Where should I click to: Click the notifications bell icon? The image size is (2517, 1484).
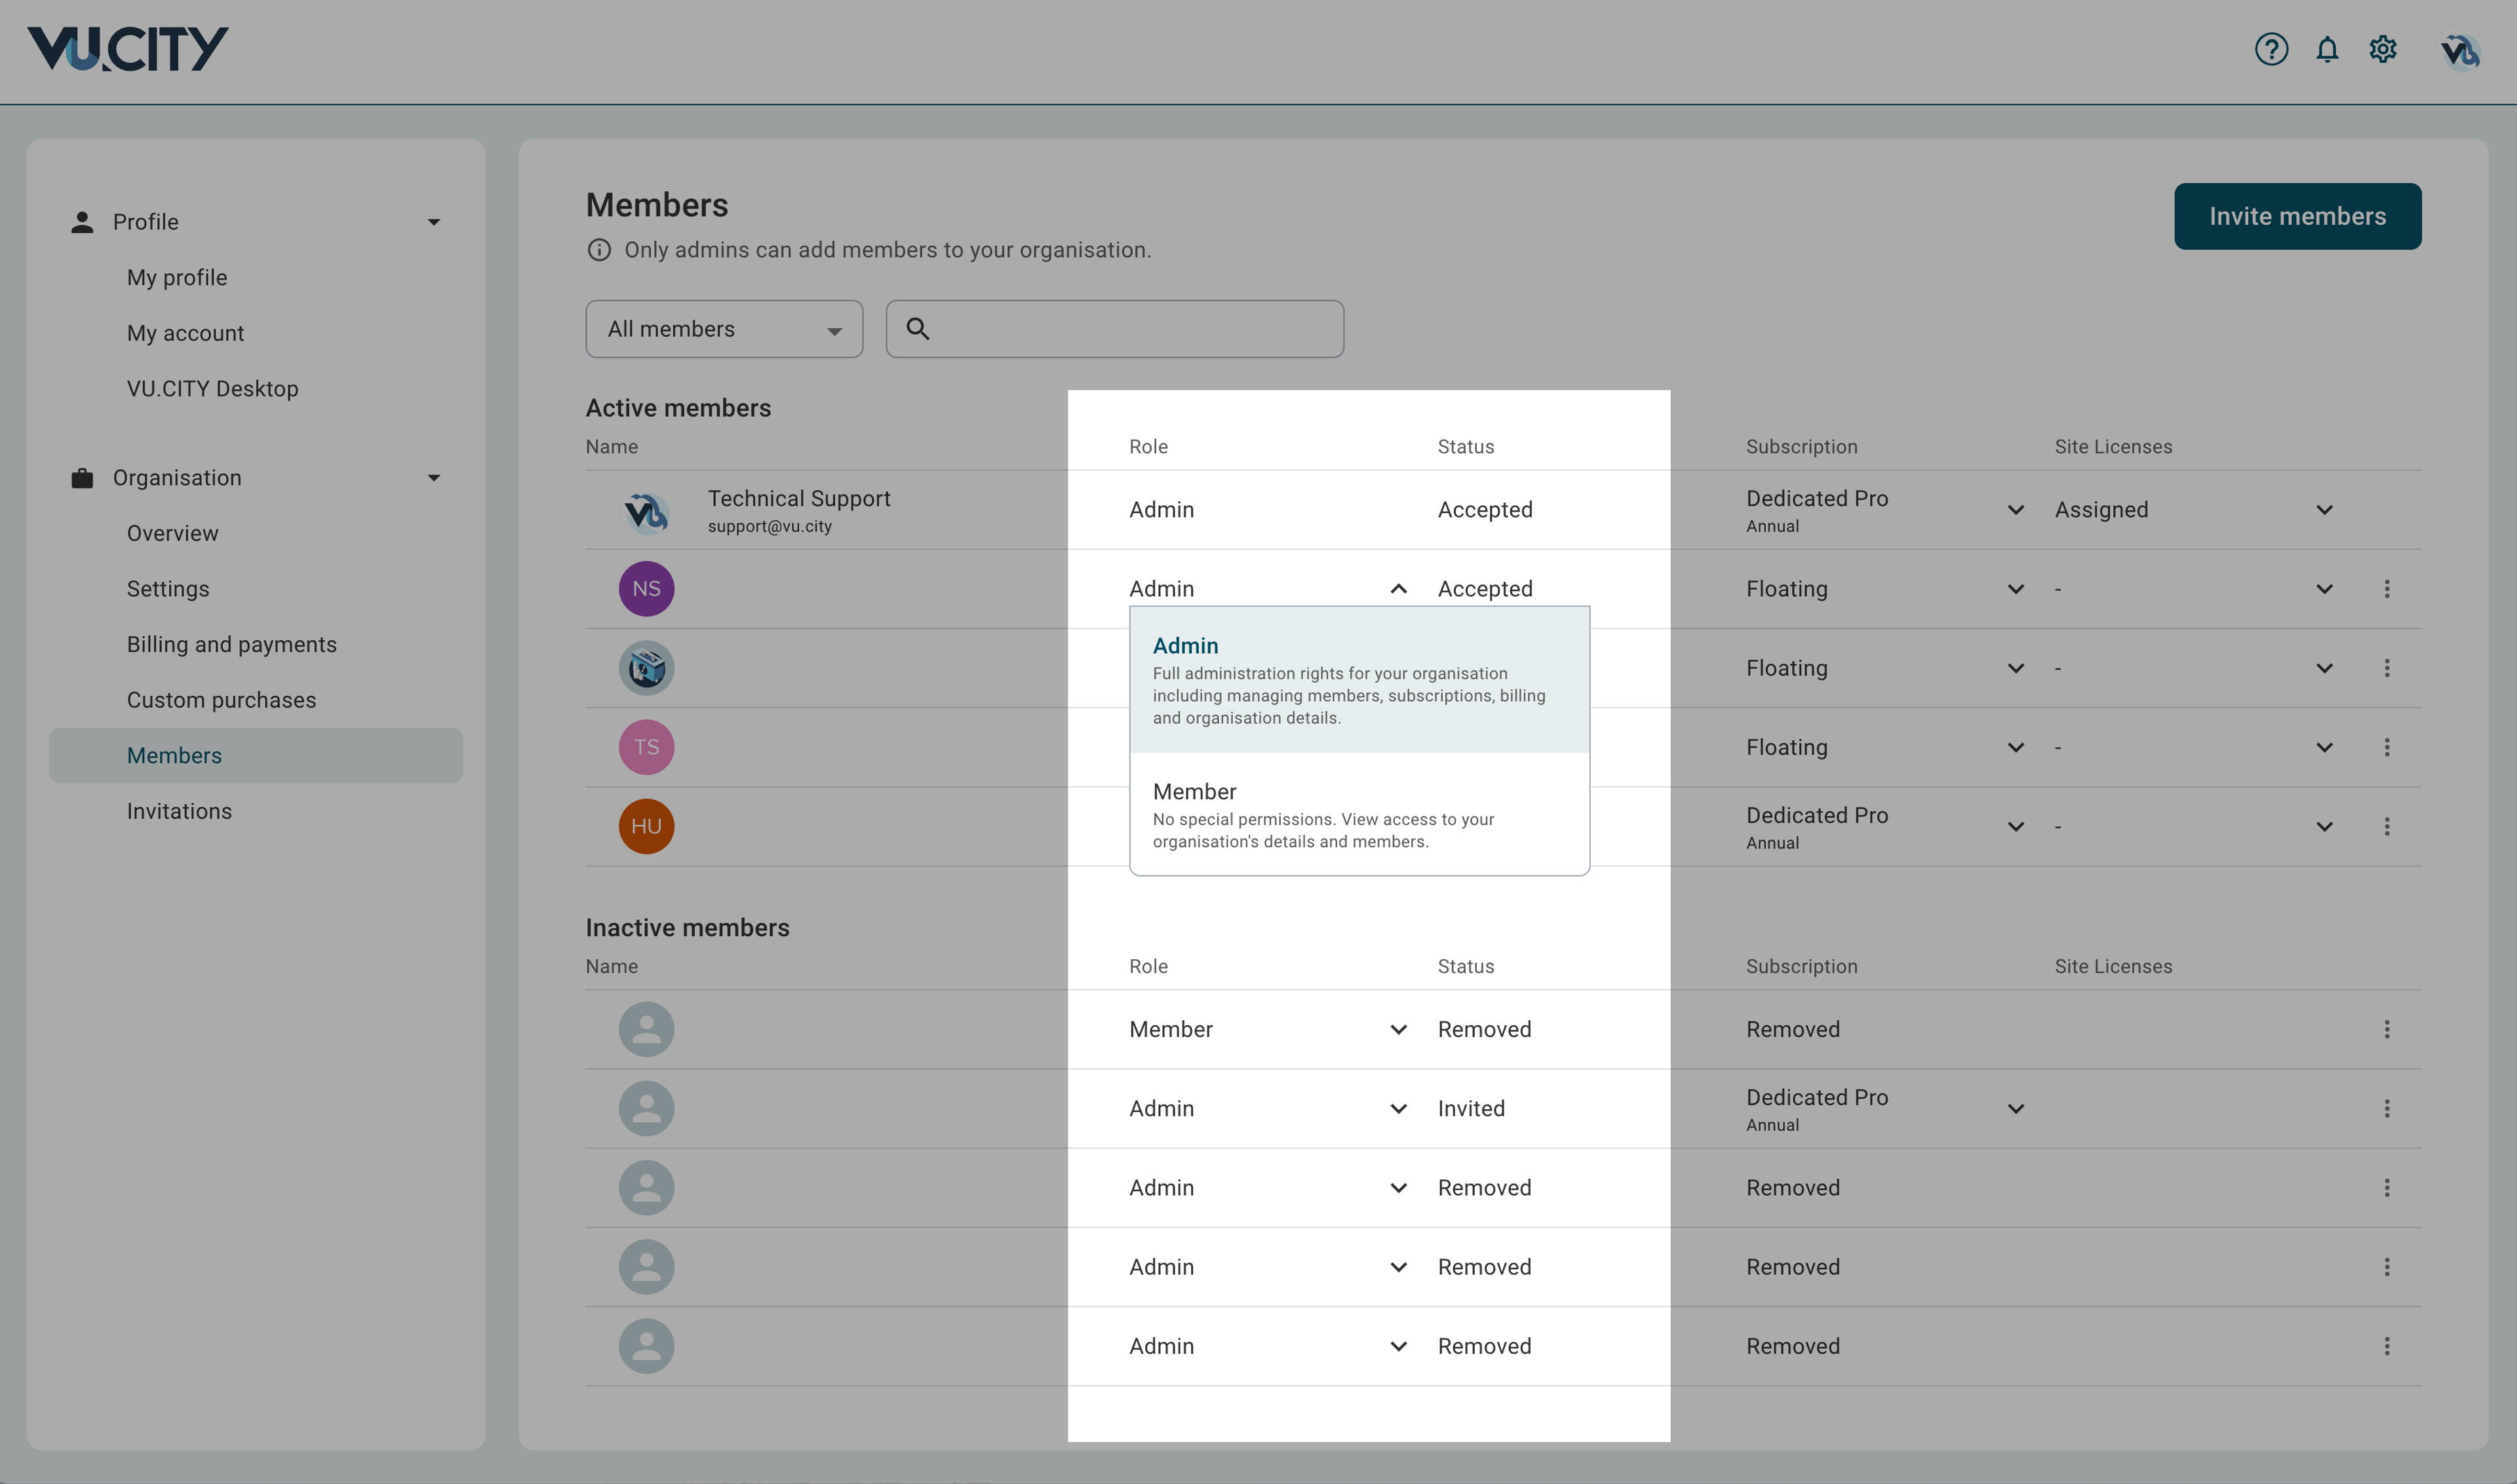tap(2327, 49)
